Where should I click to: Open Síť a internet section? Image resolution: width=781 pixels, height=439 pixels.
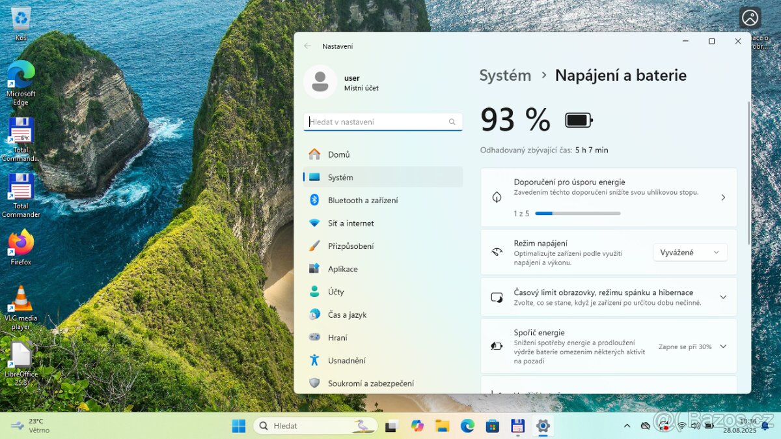point(351,223)
